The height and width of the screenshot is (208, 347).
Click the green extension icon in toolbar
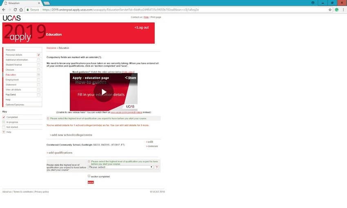pyautogui.click(x=337, y=10)
